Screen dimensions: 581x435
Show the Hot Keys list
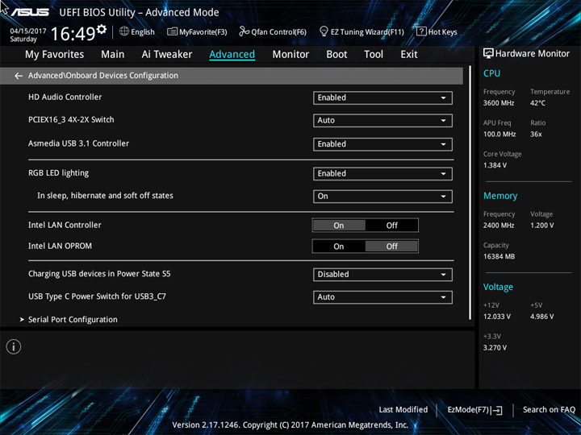437,31
